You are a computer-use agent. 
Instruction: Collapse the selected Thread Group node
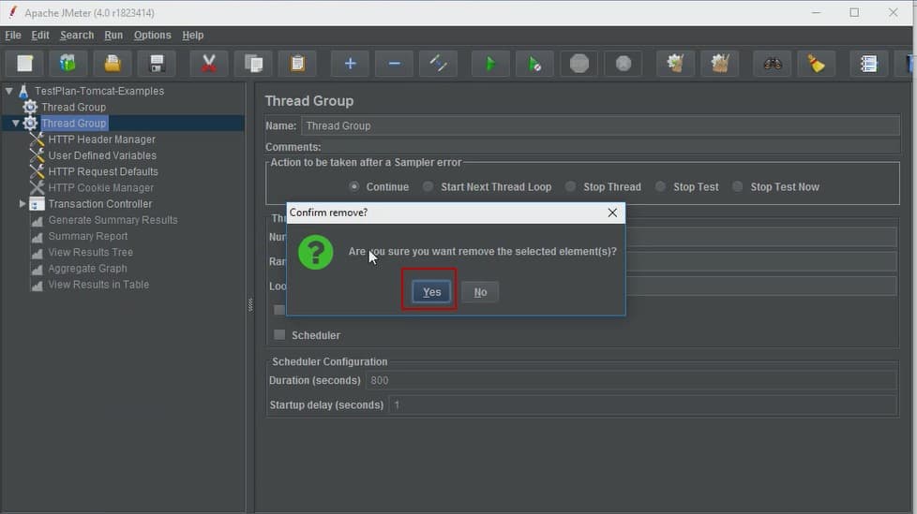tap(16, 124)
